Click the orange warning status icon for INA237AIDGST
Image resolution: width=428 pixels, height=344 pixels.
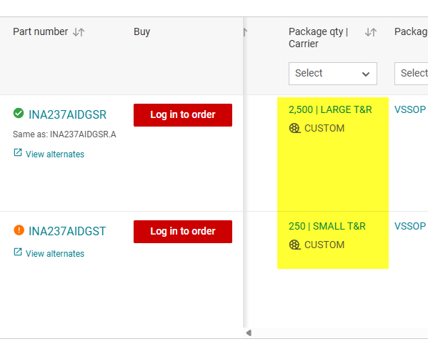point(19,230)
